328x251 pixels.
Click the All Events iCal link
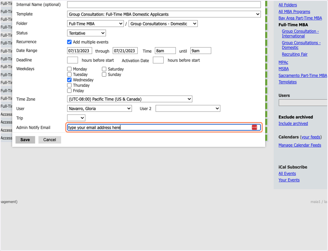coord(287,174)
